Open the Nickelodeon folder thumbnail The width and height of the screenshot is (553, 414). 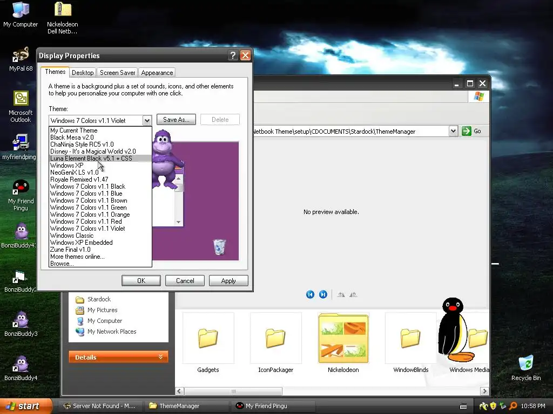click(343, 342)
